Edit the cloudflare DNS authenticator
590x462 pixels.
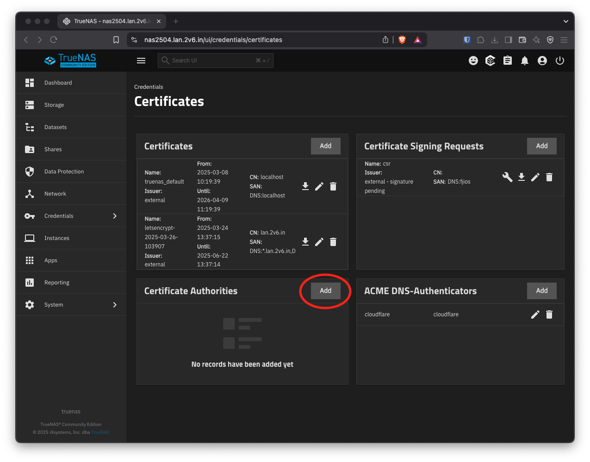pos(535,314)
